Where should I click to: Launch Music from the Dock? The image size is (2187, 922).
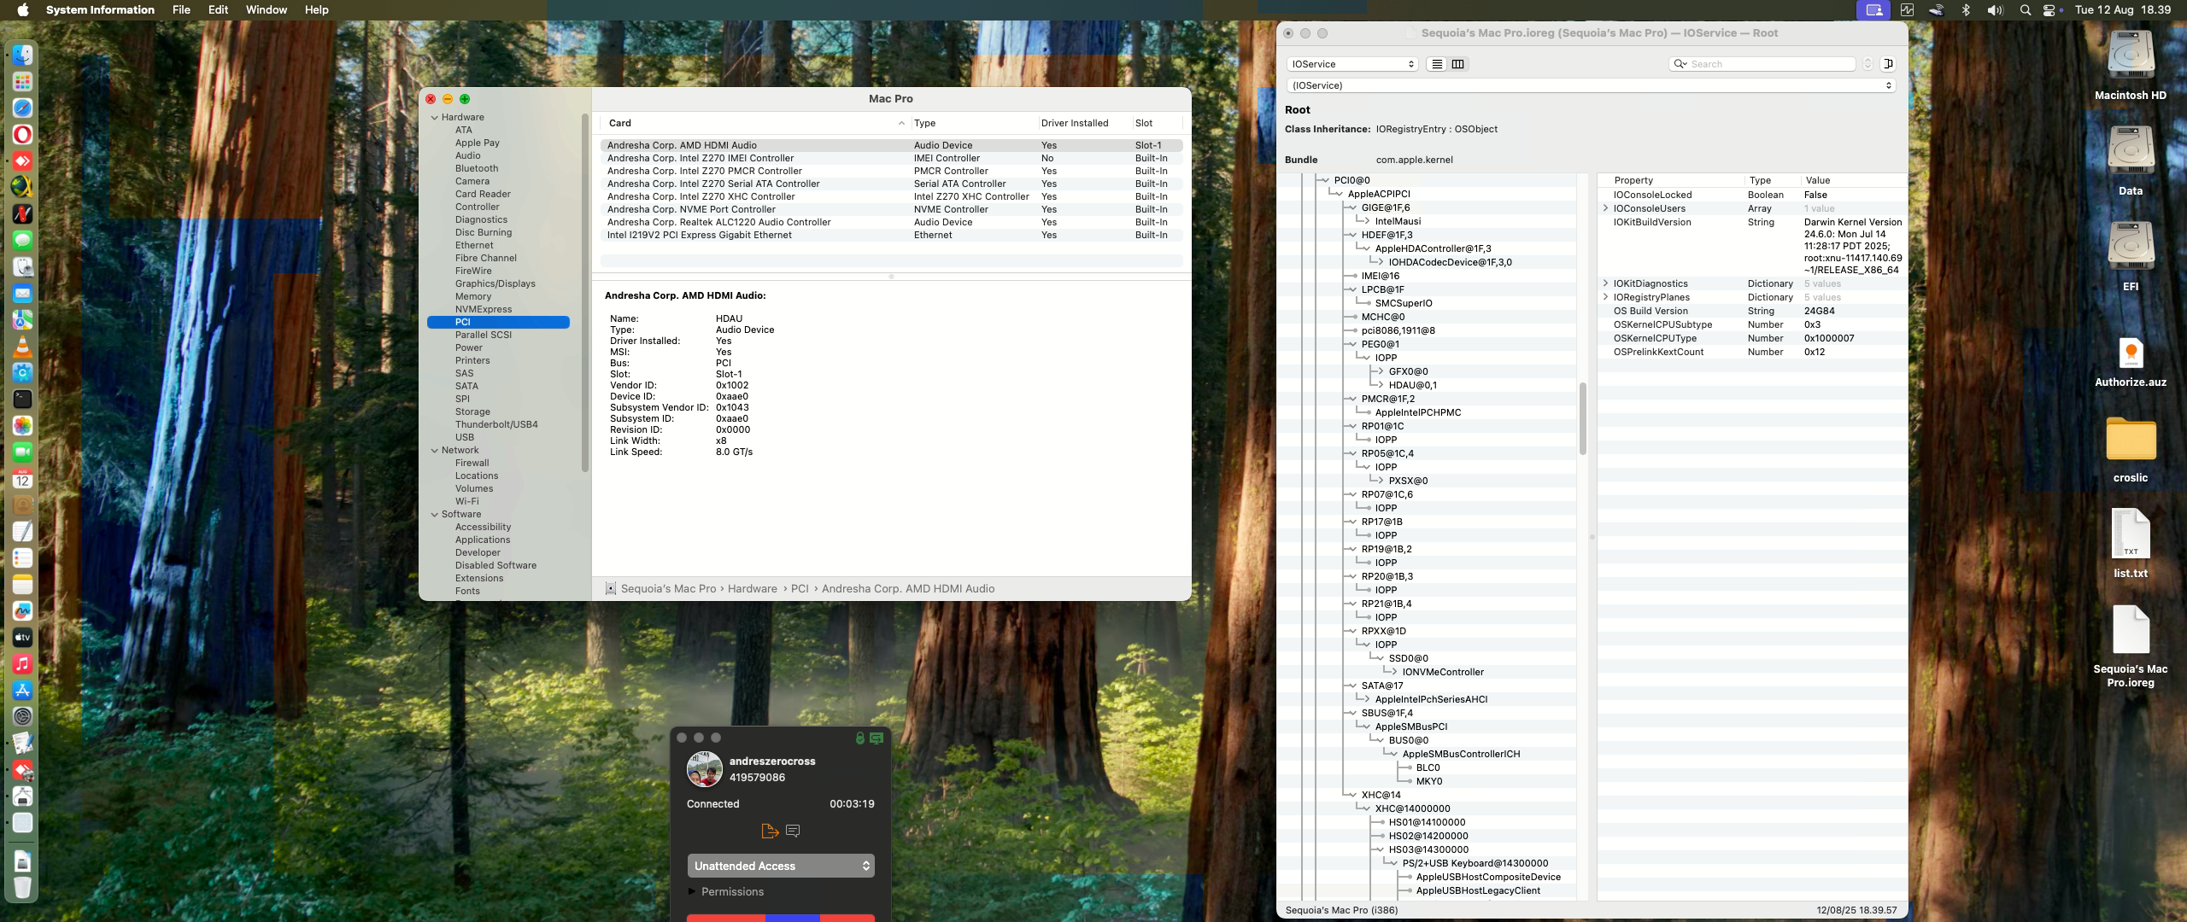tap(22, 664)
